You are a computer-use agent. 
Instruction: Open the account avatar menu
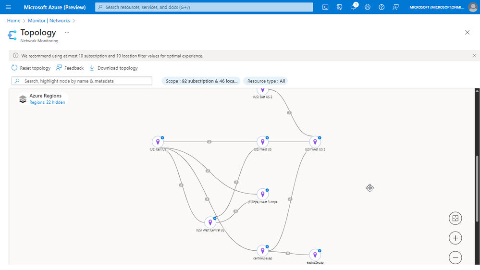473,7
